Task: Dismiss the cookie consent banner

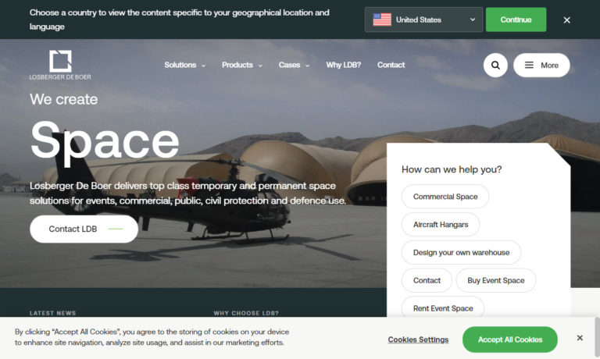Action: click(580, 338)
